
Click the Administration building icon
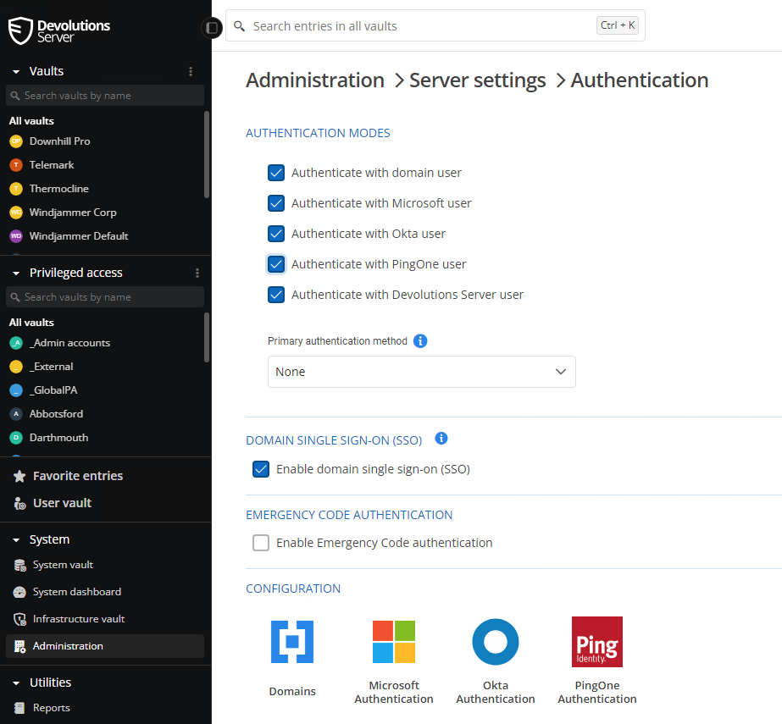pos(19,646)
